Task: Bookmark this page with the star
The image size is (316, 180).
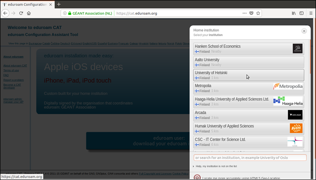Action: coord(258,13)
